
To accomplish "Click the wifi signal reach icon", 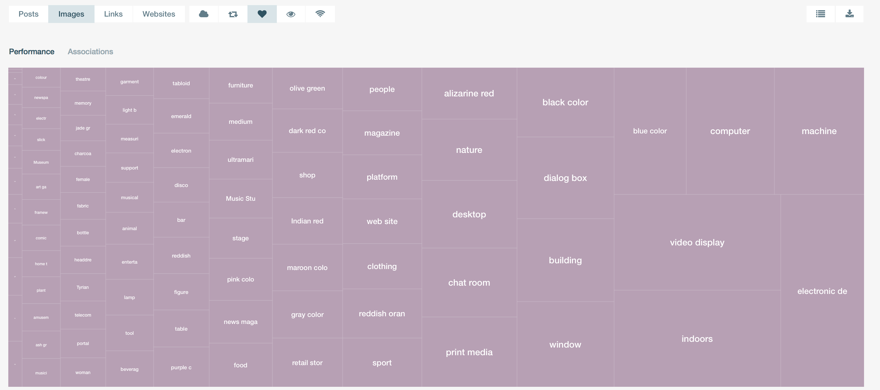I will (x=320, y=14).
